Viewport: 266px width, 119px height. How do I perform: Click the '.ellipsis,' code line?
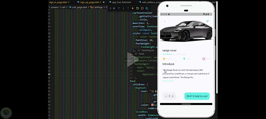click(145, 30)
